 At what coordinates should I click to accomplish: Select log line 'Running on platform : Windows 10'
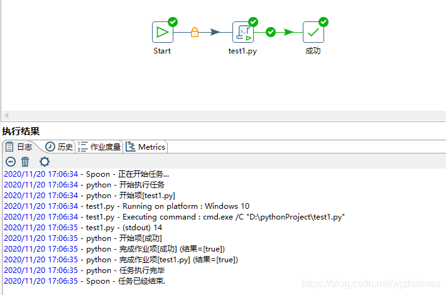126,206
